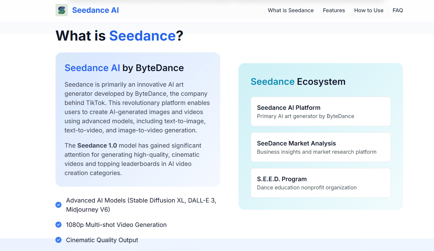434x251 pixels.
Task: Select the S.E.E.D. Program card
Action: [x=321, y=183]
